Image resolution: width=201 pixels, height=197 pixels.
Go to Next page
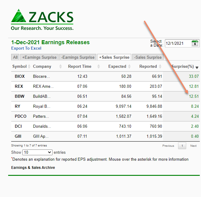[193, 146]
